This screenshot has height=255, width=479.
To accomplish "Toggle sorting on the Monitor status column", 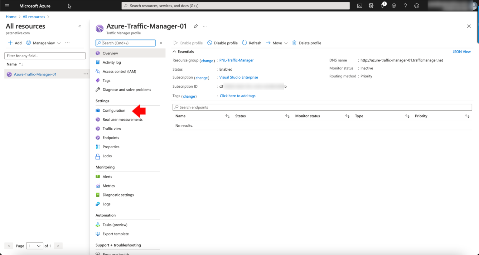I will [x=347, y=116].
